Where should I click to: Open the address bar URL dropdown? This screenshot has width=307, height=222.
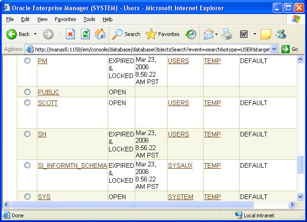pyautogui.click(x=274, y=49)
